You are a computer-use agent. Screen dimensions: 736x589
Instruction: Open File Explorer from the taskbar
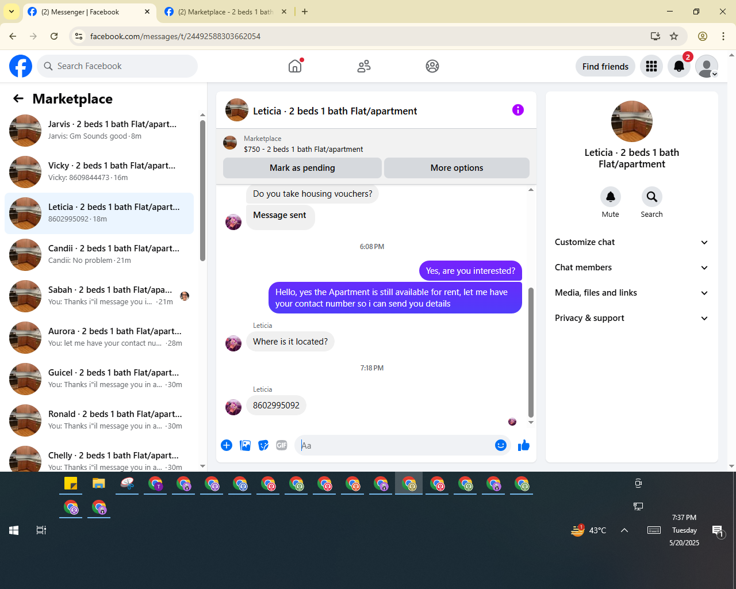pyautogui.click(x=99, y=484)
